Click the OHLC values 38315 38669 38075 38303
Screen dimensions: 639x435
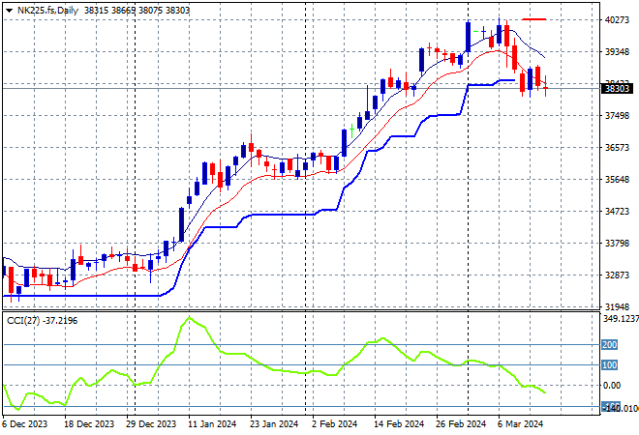137,11
